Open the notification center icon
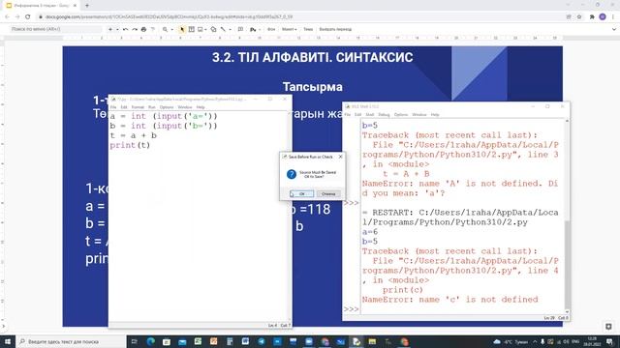 609,341
